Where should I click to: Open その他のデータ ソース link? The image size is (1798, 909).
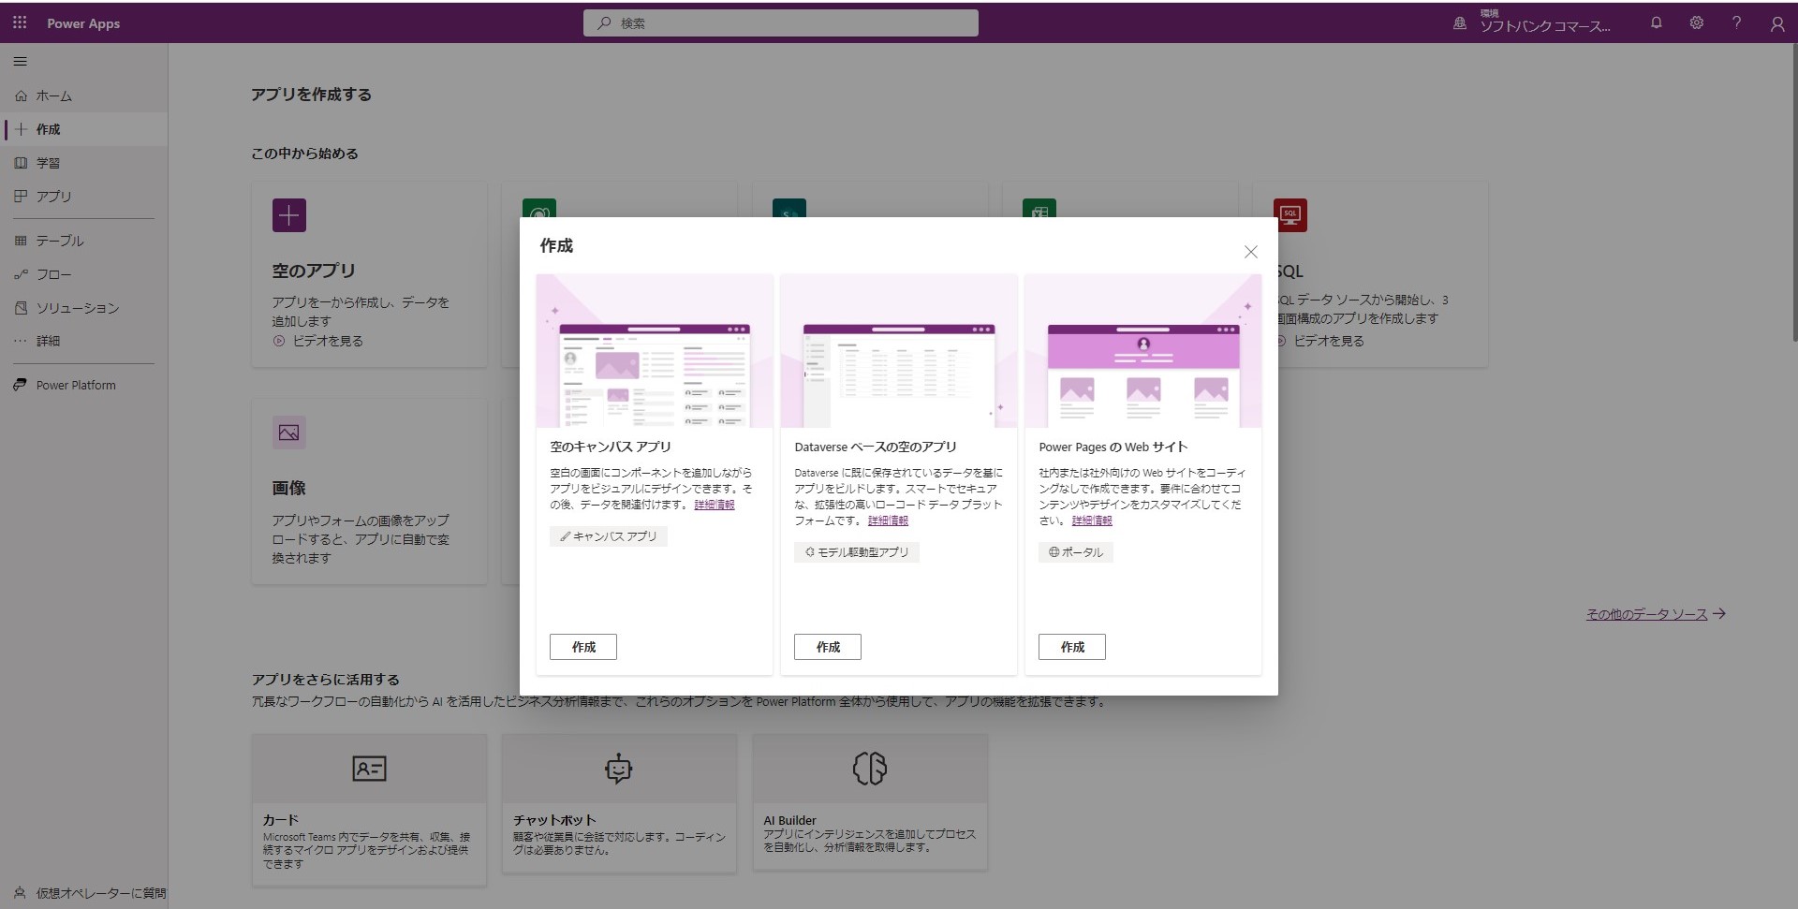(1656, 614)
